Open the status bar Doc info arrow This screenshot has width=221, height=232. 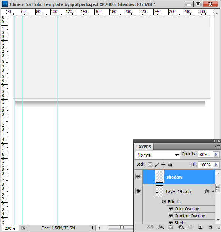(93, 228)
